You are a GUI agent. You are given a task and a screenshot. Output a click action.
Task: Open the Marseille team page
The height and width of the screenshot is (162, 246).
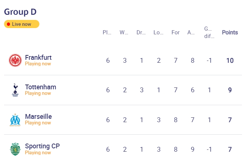pos(38,117)
